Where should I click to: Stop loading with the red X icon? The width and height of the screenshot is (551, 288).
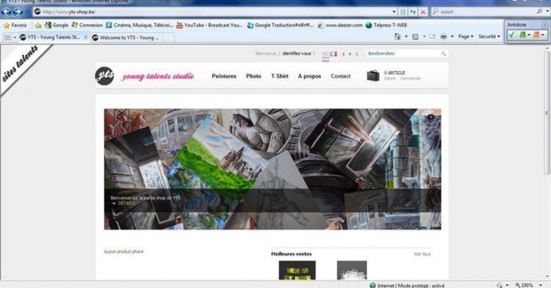[x=423, y=12]
